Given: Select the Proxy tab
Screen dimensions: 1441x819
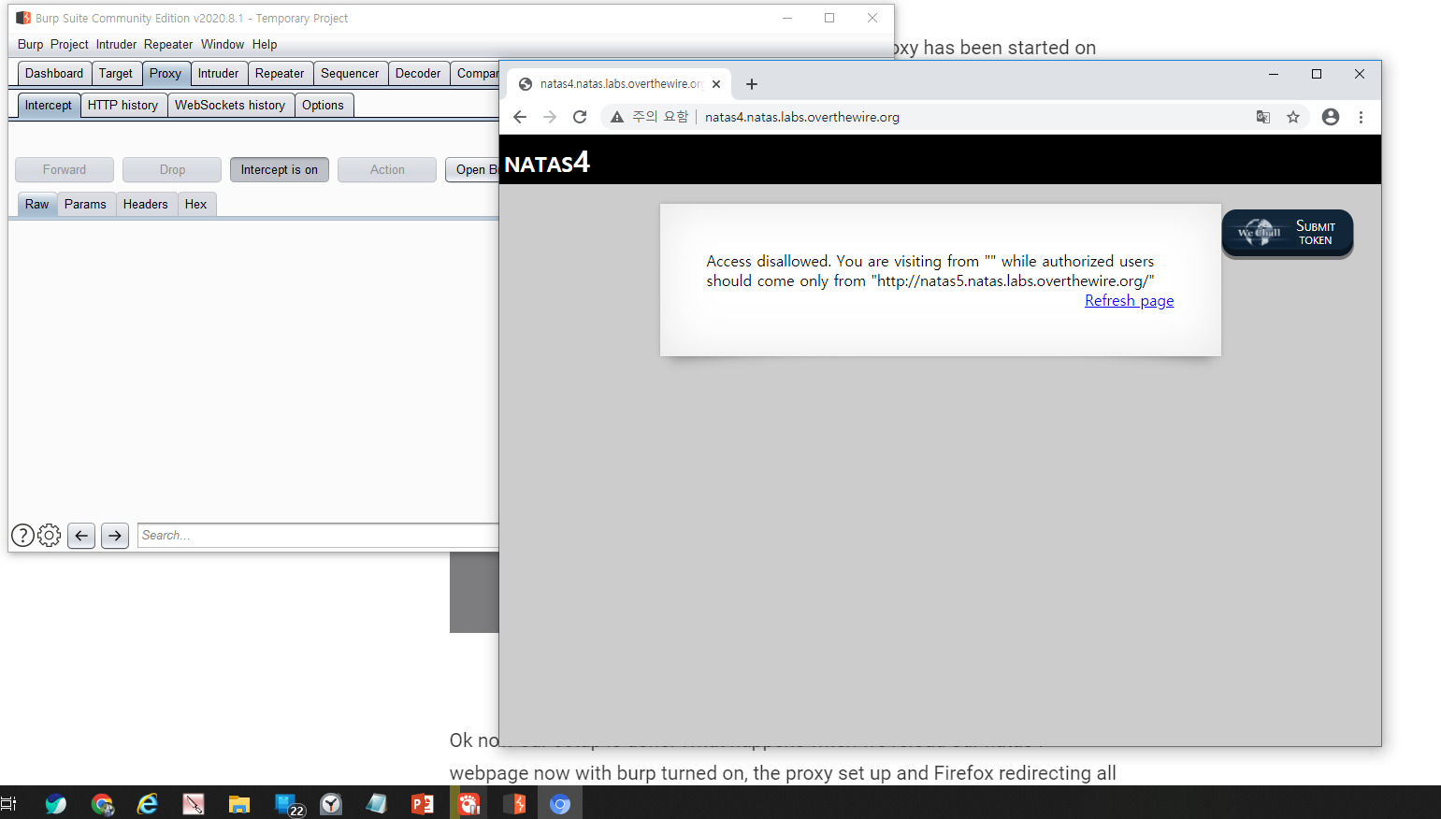Looking at the screenshot, I should click(x=166, y=73).
